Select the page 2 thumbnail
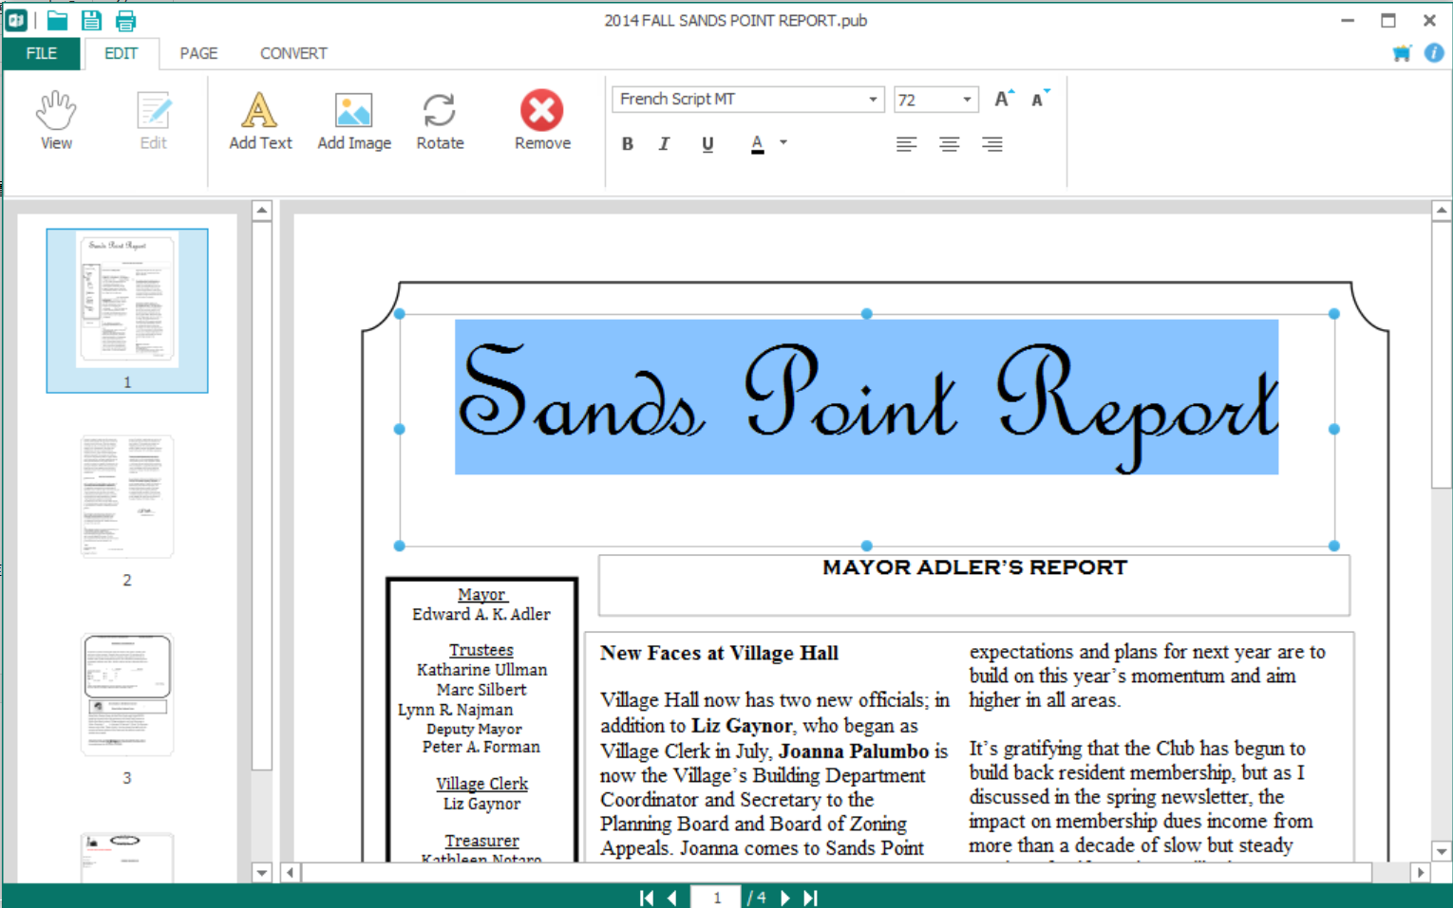Screen dimensions: 1453x908 point(127,496)
